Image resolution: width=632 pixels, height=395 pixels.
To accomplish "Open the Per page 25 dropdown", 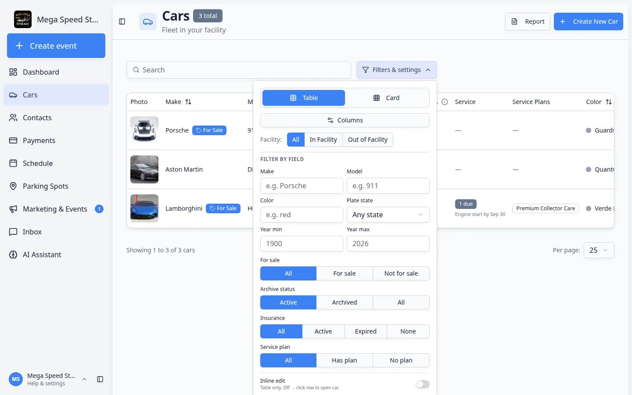I will [x=599, y=250].
